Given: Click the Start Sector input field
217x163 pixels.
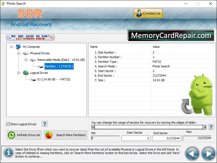Looking at the screenshot, I should [x=136, y=138].
